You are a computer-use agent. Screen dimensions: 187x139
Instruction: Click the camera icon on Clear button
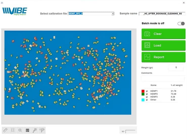(147, 34)
